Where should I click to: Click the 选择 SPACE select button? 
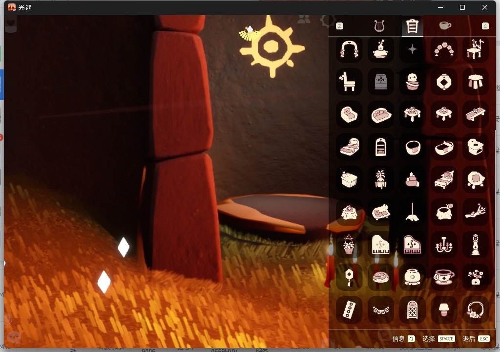438,339
